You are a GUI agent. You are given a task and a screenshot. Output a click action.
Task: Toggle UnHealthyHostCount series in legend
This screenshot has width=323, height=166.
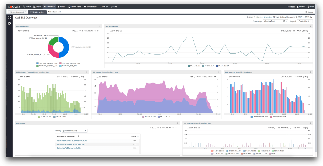pyautogui.click(x=259, y=117)
